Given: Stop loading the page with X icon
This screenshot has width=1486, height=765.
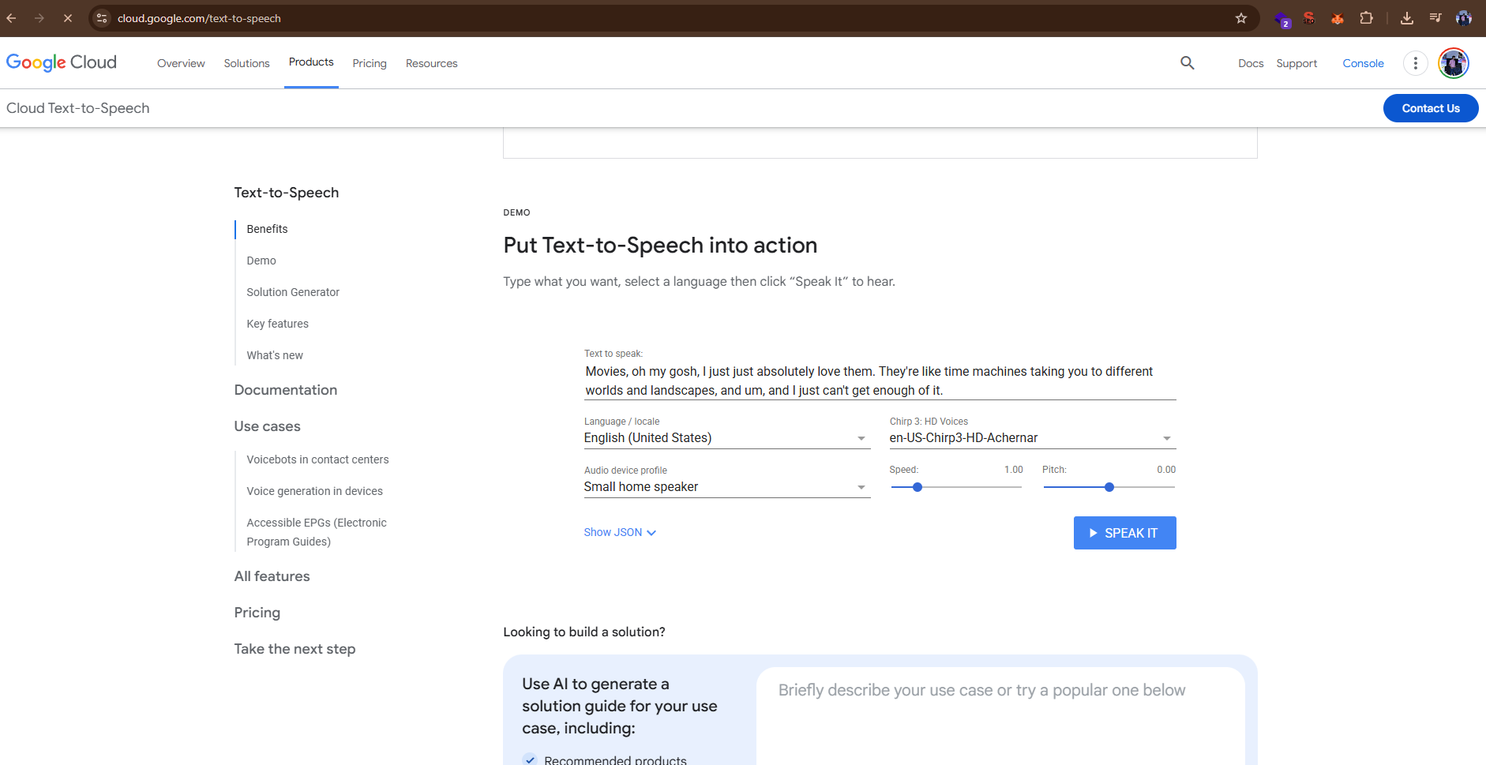Looking at the screenshot, I should (x=68, y=18).
